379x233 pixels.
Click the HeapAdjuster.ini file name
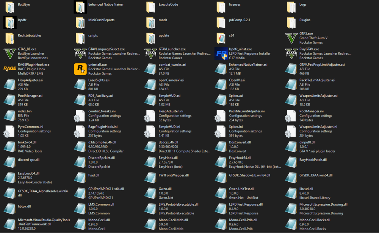click(x=171, y=111)
